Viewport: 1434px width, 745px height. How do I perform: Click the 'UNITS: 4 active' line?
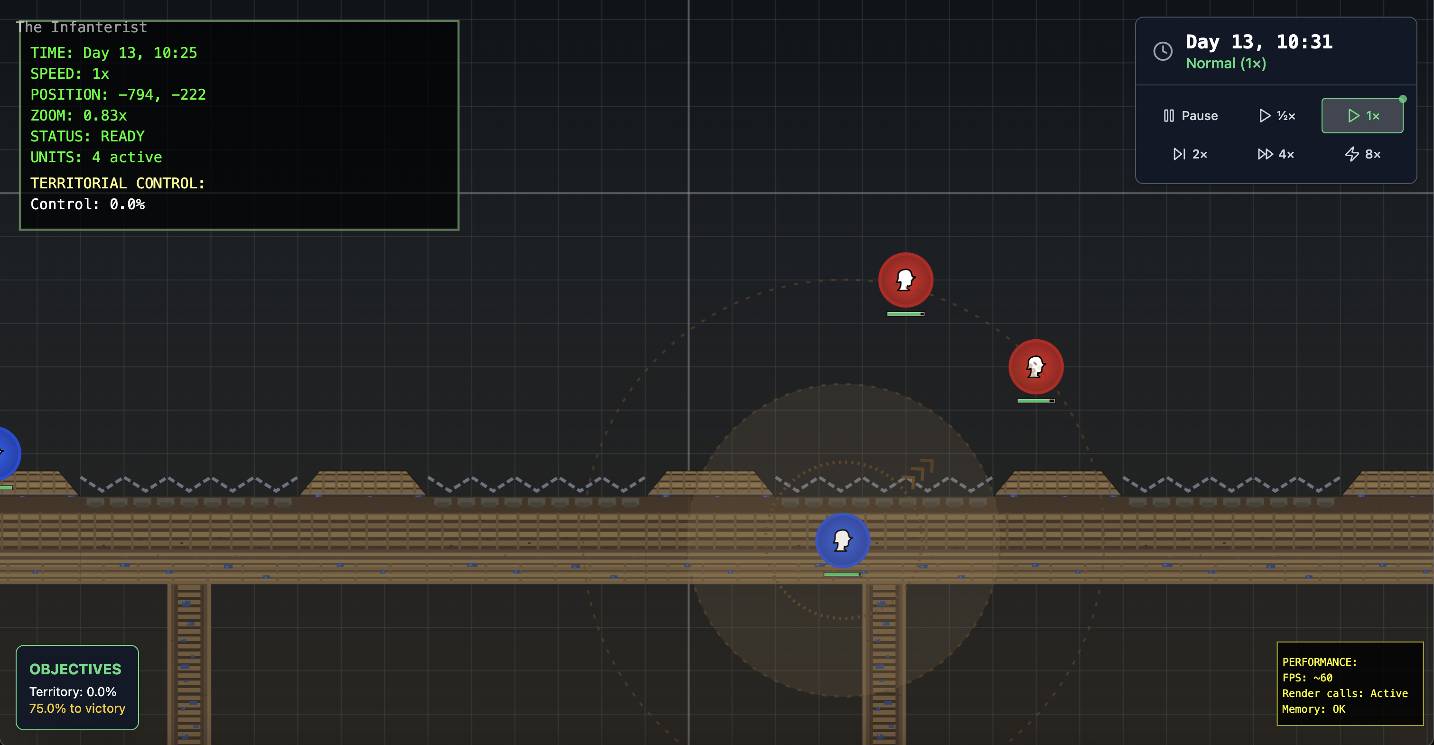96,158
